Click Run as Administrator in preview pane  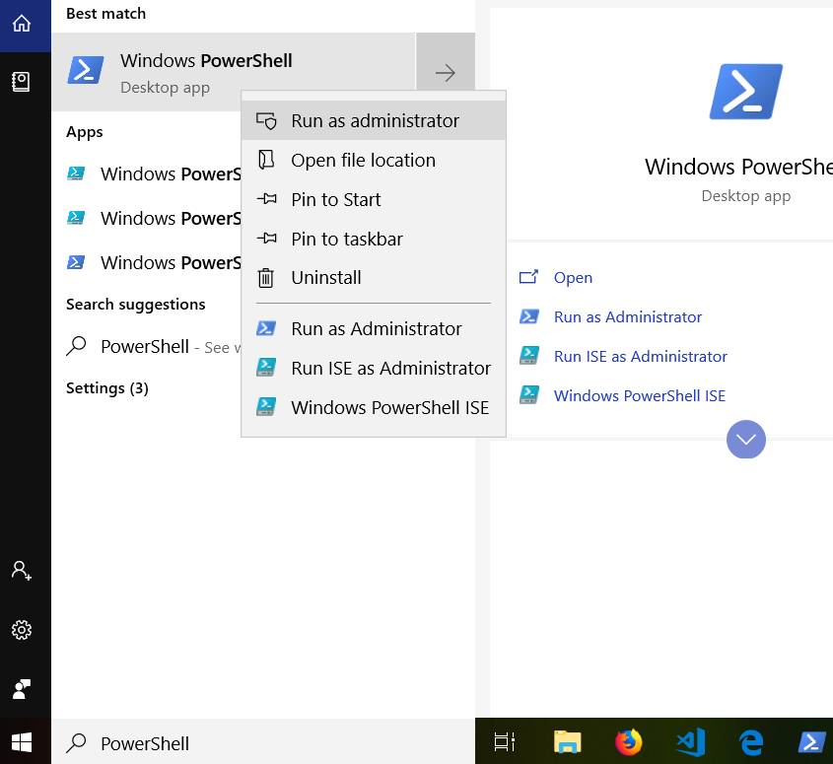tap(627, 316)
